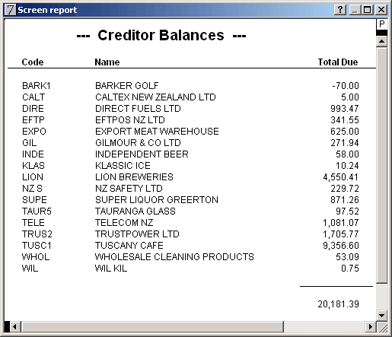Close the Screen report window

[x=381, y=10]
